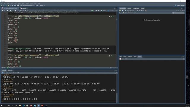The height and width of the screenshot is (107, 190).
Task: Open Microsoft Edge from taskbar
Action: click(x=24, y=106)
